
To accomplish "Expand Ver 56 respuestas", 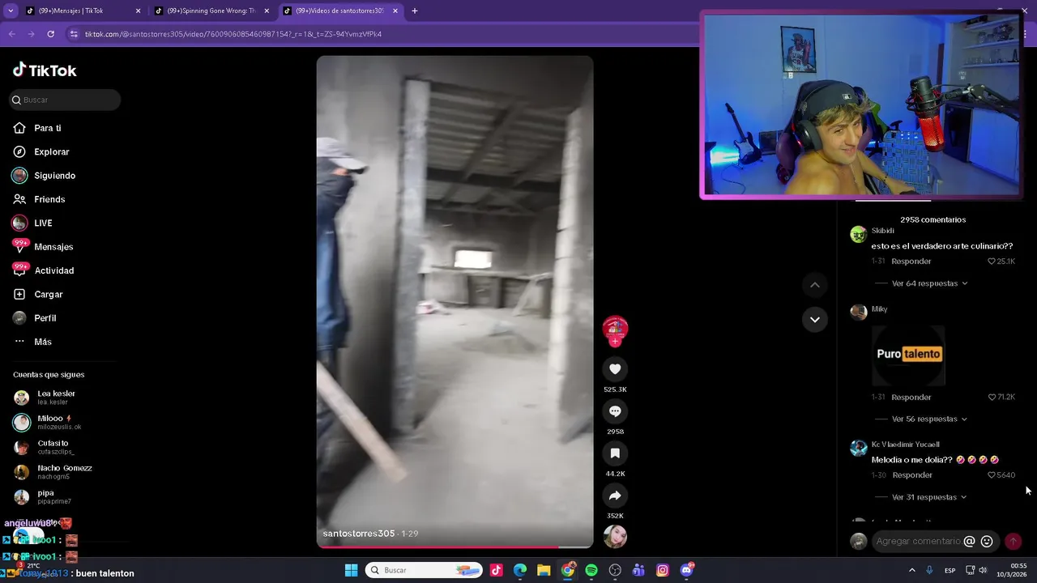I will (x=929, y=419).
